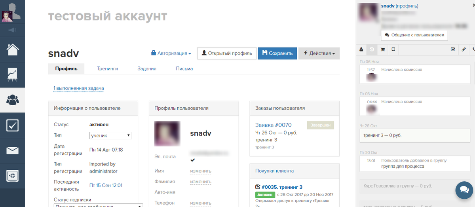Open the 1 выполненная задача link
This screenshot has height=207, width=475.
point(79,88)
